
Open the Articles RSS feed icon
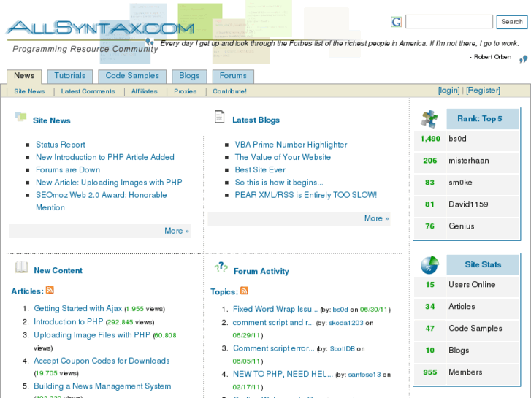(x=50, y=290)
